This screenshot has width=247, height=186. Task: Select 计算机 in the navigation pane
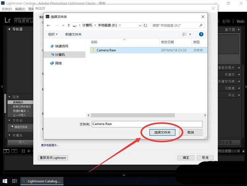click(x=65, y=55)
